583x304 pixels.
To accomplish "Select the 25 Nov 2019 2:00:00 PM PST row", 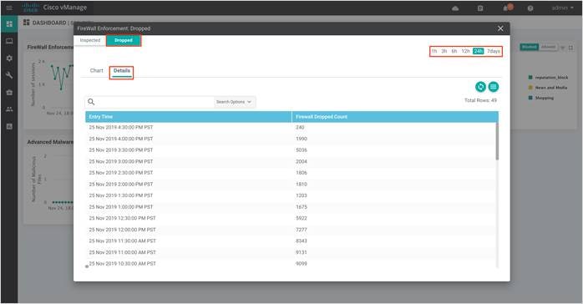I will click(291, 185).
